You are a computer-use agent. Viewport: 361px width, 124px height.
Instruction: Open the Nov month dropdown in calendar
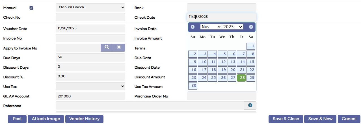211,27
